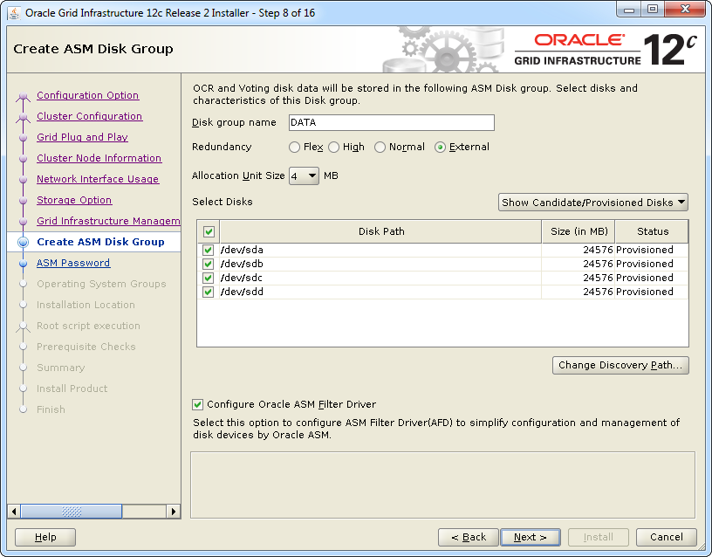
Task: Choose High redundancy radio button
Action: (334, 148)
